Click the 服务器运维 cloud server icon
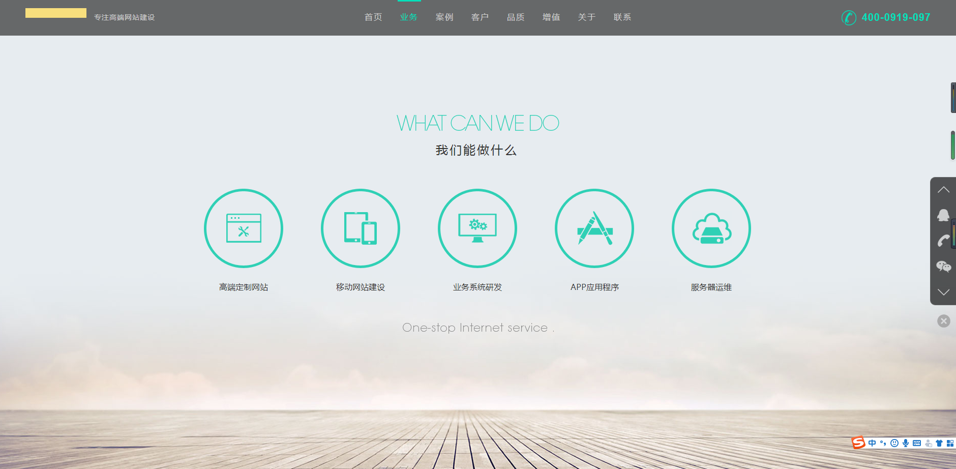956x469 pixels. click(711, 228)
